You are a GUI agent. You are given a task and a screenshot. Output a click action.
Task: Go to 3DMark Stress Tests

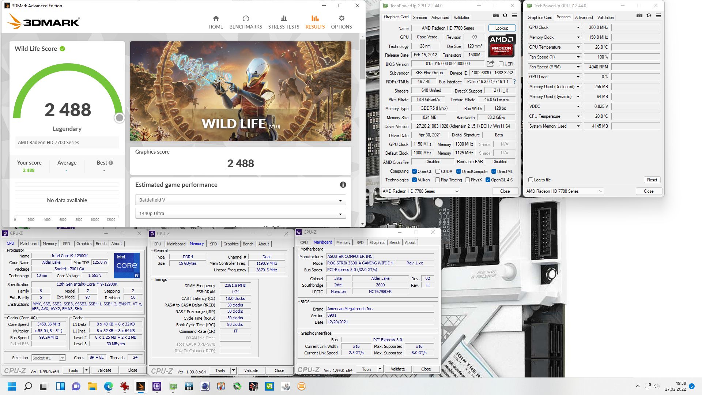[284, 22]
